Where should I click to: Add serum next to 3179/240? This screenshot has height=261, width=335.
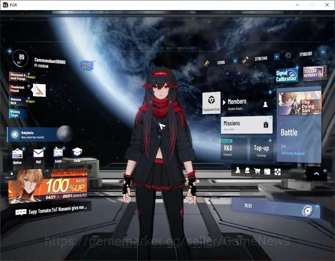pyautogui.click(x=277, y=57)
